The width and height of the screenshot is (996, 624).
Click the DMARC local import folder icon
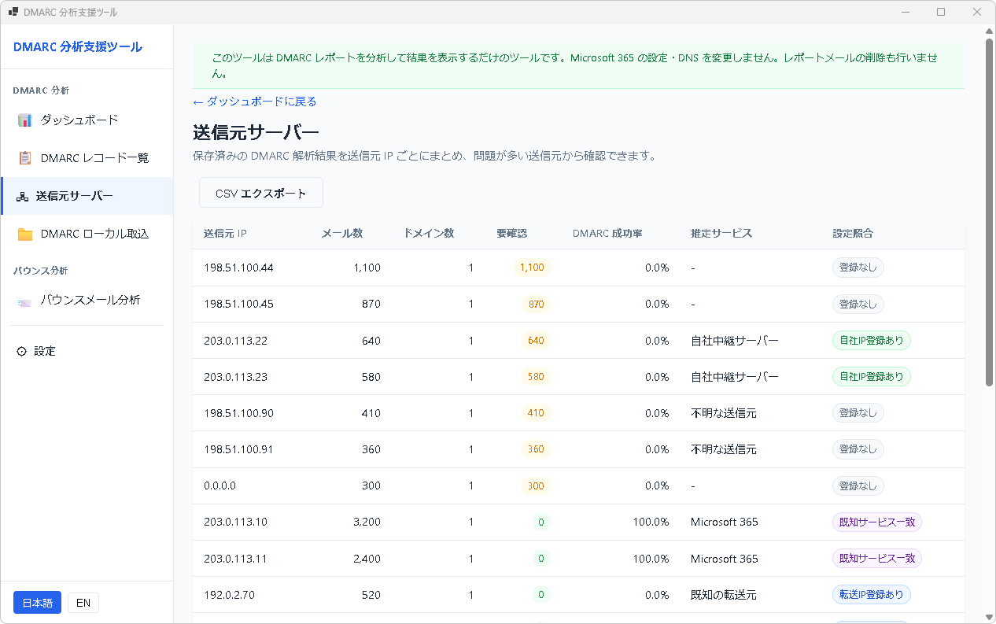tap(25, 234)
